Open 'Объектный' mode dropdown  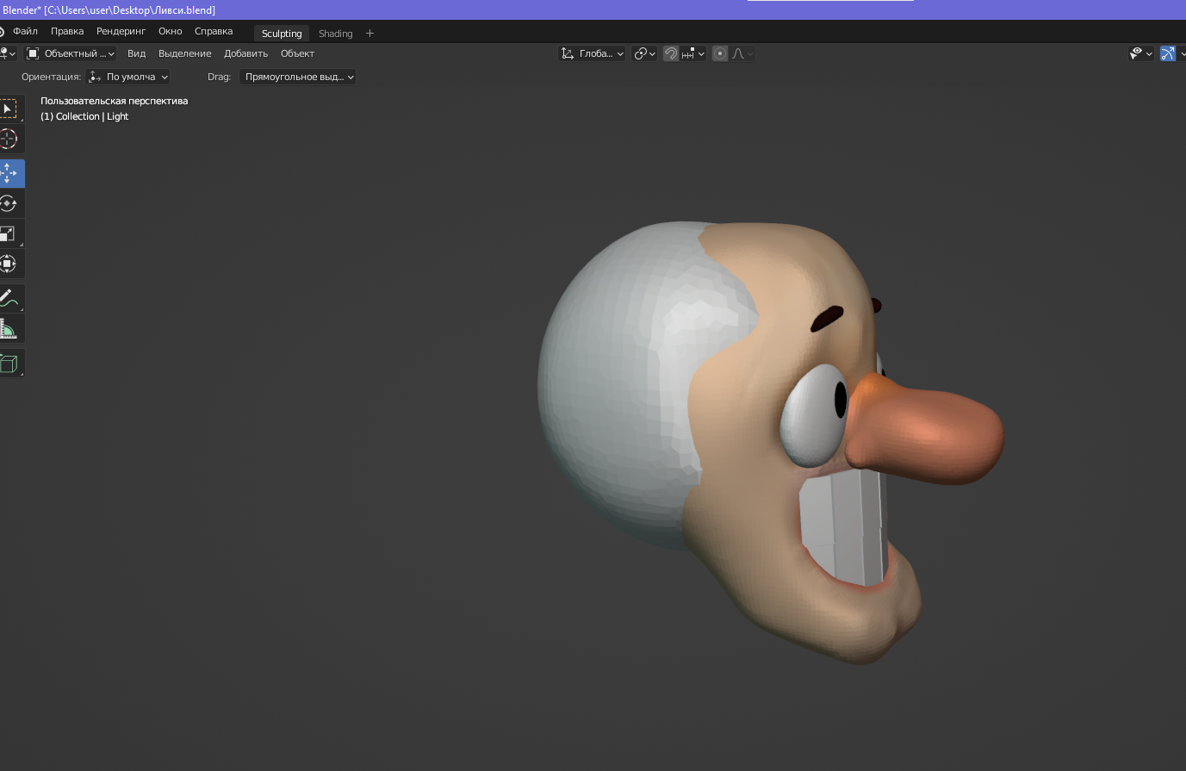tap(71, 53)
